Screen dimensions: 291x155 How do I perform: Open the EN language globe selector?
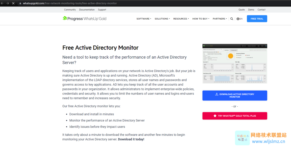[240, 19]
